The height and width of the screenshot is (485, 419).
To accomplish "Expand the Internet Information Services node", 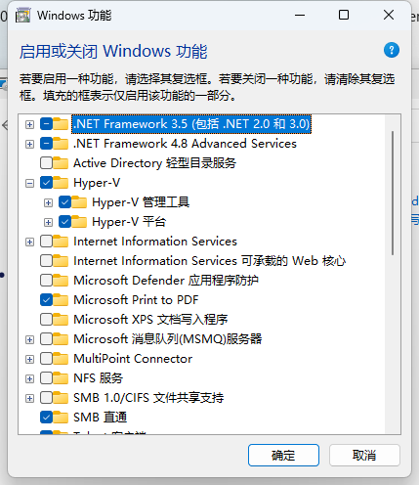I will coord(29,242).
